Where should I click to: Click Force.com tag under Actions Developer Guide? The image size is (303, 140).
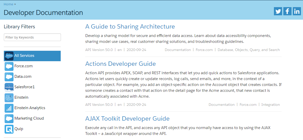(x=248, y=105)
